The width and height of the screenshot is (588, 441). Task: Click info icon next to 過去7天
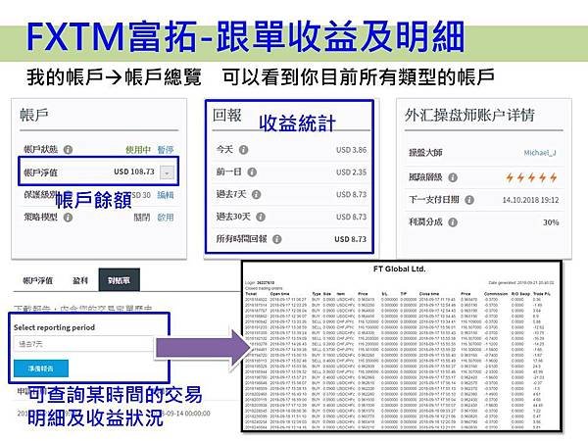pos(256,194)
